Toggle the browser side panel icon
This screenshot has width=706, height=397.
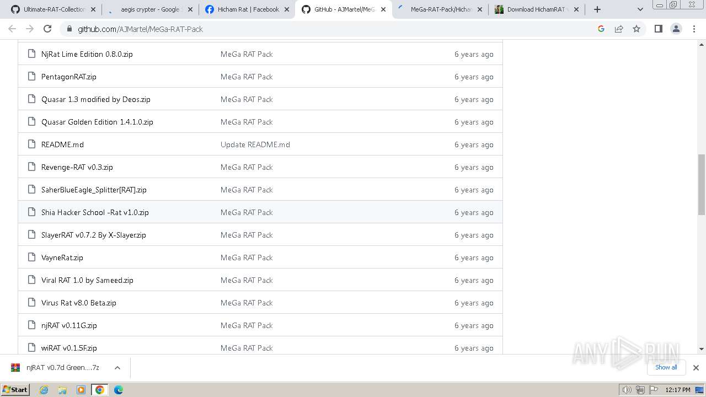[x=658, y=29]
